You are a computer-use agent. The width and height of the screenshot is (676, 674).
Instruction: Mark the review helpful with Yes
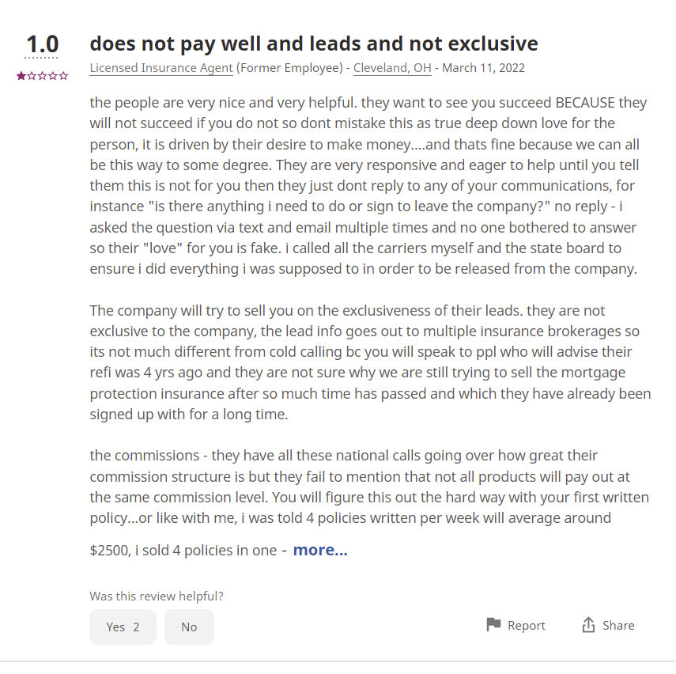point(123,627)
